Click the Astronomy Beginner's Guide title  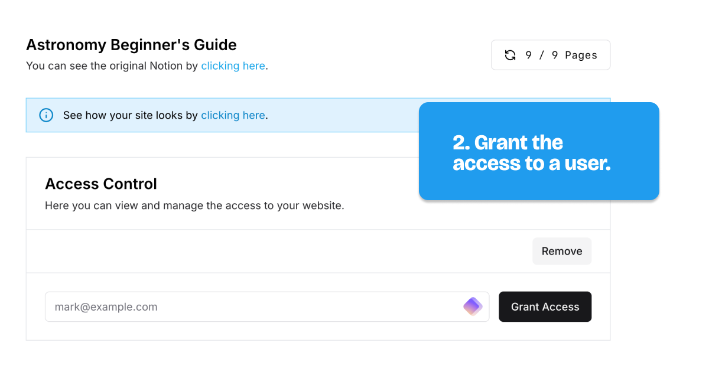[x=131, y=45]
